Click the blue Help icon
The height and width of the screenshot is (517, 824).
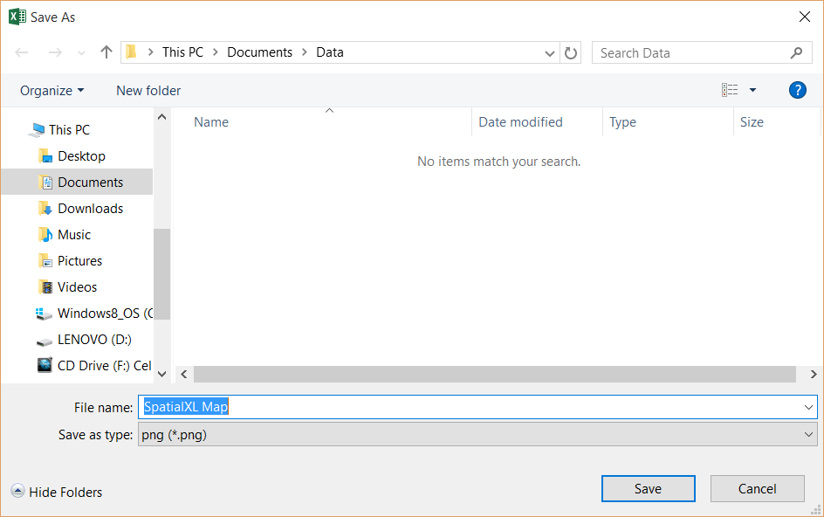(797, 90)
